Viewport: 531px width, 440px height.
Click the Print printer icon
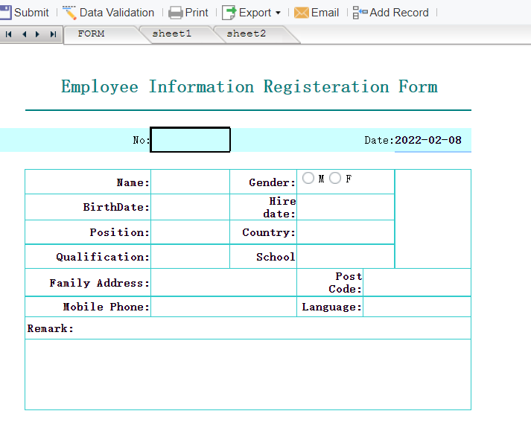click(x=176, y=13)
